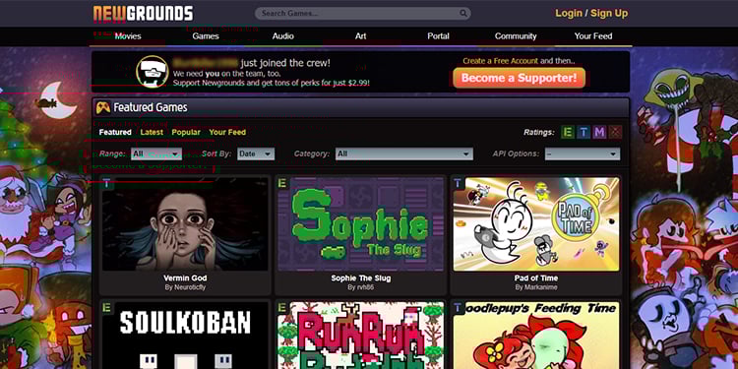Click Login / Sign Up
This screenshot has height=369, width=738.
pyautogui.click(x=591, y=13)
